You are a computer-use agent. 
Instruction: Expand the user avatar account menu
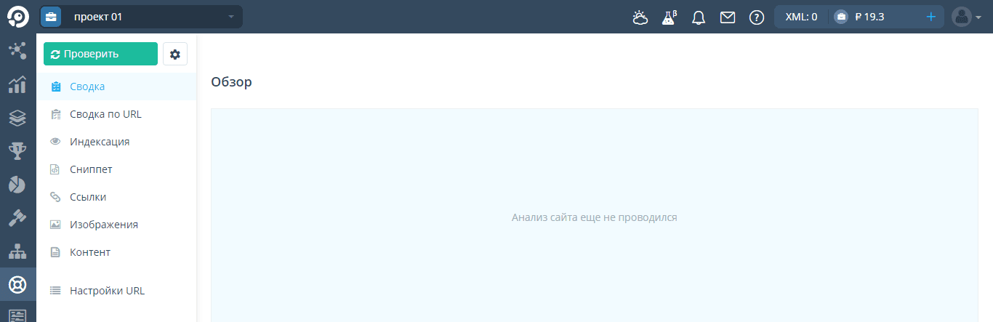pos(966,17)
